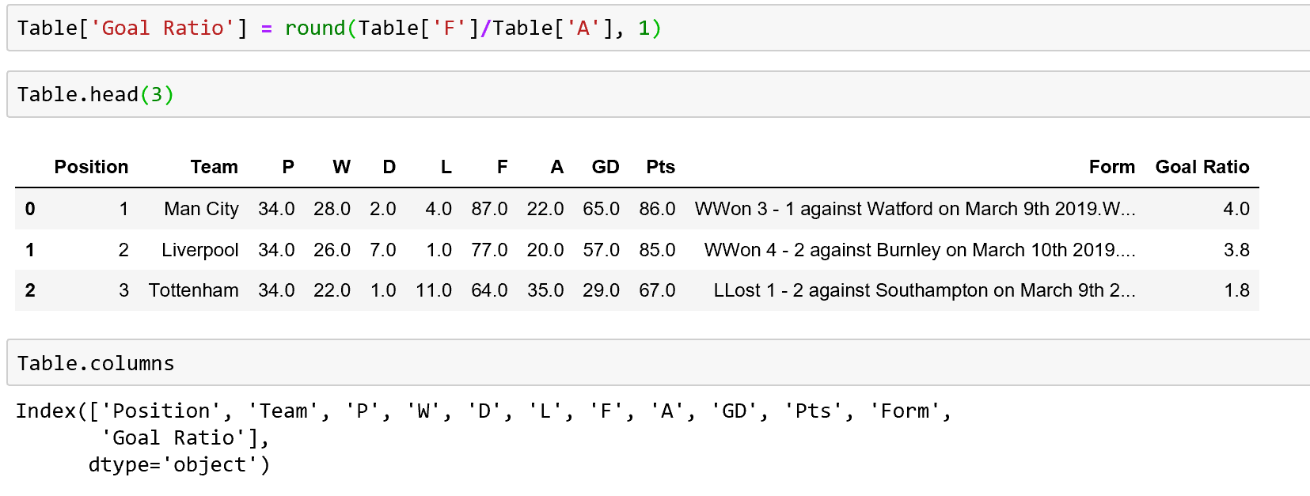Select the Man City team cell
Screen dimensions: 1310x496
click(x=201, y=209)
